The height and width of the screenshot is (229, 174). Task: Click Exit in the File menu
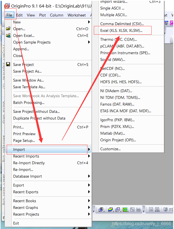point(16,223)
